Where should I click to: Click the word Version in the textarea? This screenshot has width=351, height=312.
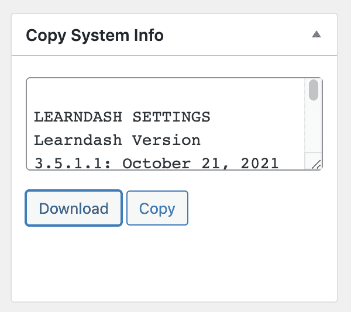click(x=166, y=140)
